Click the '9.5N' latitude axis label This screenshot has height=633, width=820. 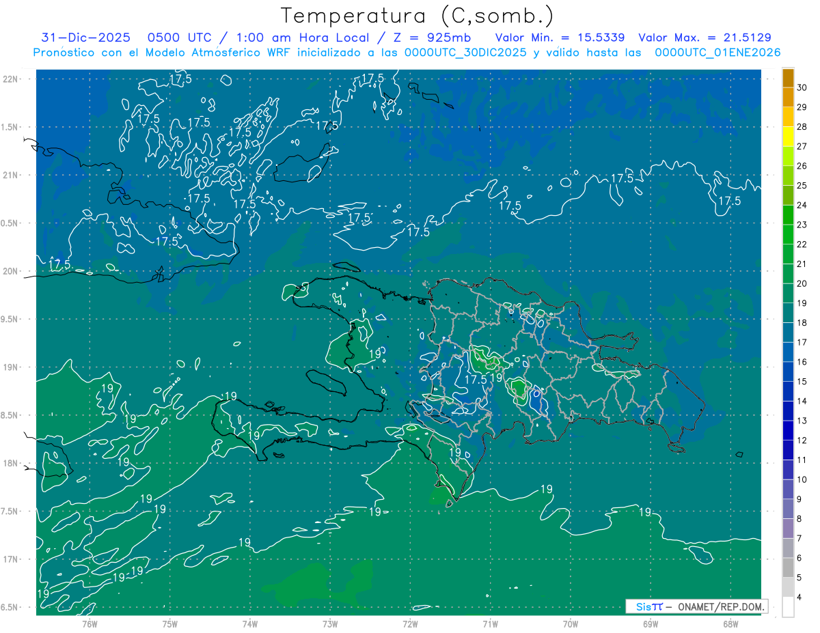pyautogui.click(x=10, y=319)
